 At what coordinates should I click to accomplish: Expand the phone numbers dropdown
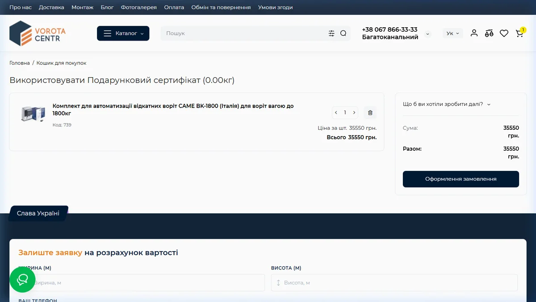(x=427, y=33)
